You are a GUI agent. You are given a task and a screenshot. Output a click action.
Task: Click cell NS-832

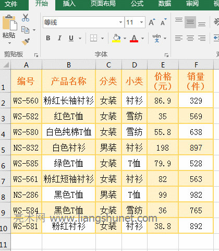click(26, 147)
